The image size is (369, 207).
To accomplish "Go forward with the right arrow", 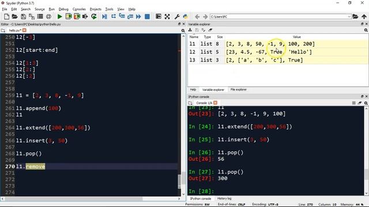I will (205, 17).
